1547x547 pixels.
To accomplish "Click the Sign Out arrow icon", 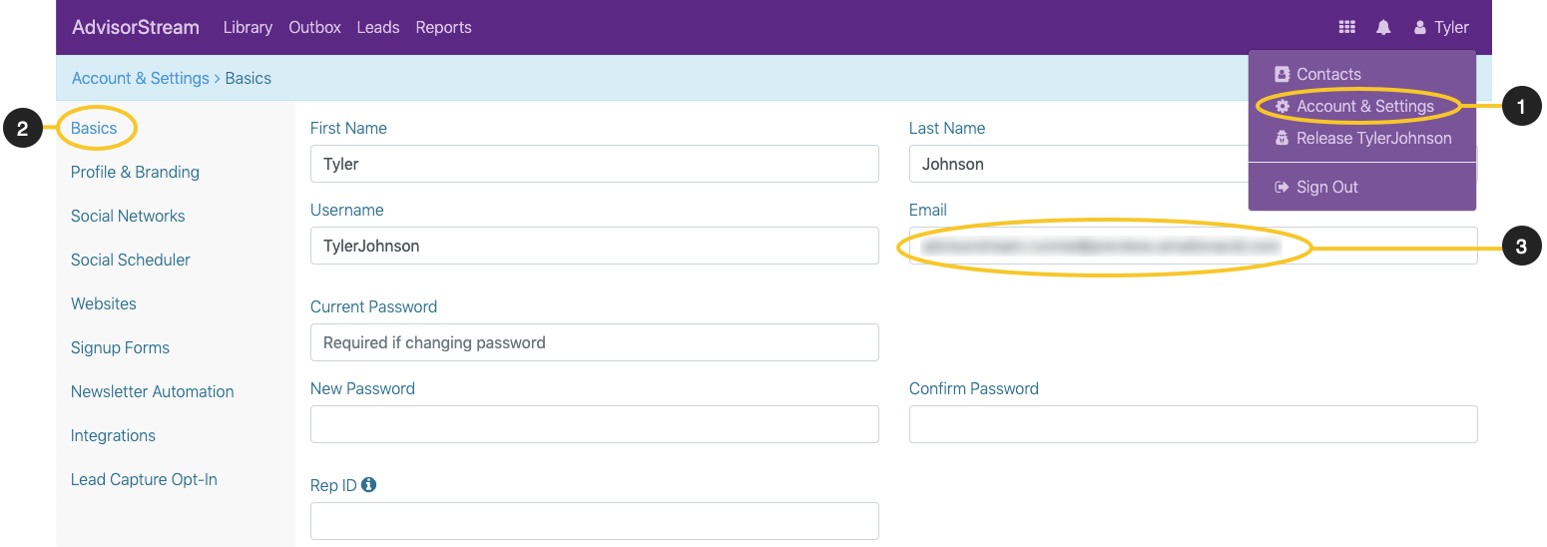I will click(1283, 187).
